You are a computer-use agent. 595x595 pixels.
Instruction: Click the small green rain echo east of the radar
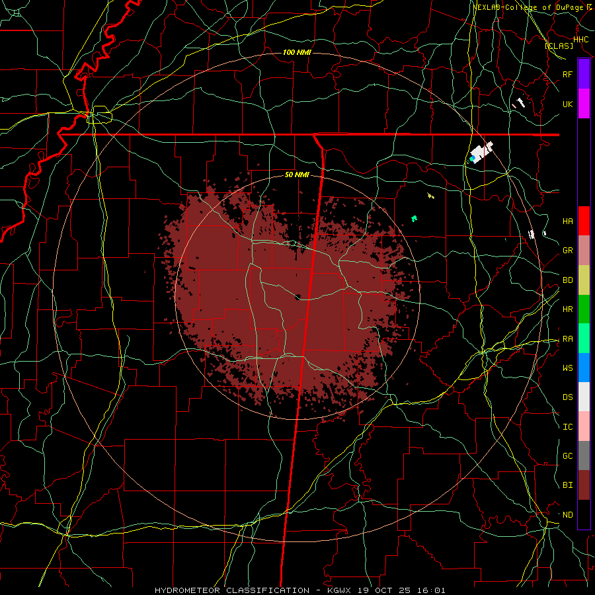[x=415, y=218]
